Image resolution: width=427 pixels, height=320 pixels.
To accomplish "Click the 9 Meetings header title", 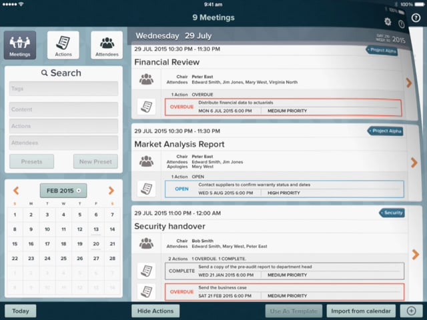I will (x=213, y=17).
